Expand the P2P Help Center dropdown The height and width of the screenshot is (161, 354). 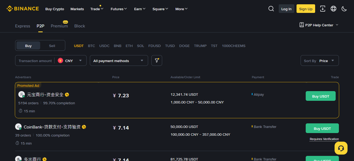337,25
